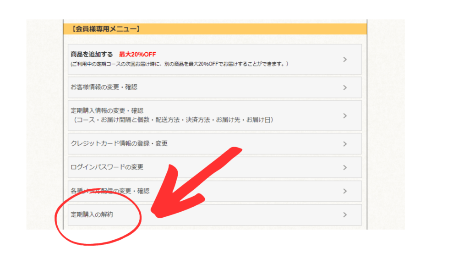Open クレジットカード情報の登録・変更
This screenshot has height=264, width=469.
pyautogui.click(x=214, y=143)
